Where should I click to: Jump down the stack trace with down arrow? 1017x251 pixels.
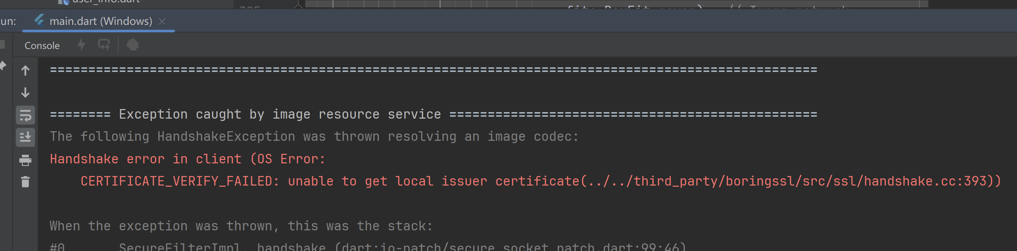[x=25, y=93]
